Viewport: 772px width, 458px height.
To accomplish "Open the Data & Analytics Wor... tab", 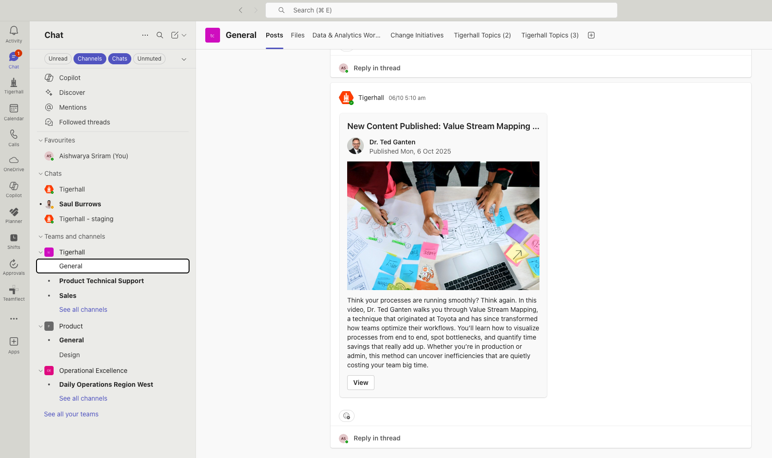I will (x=346, y=35).
